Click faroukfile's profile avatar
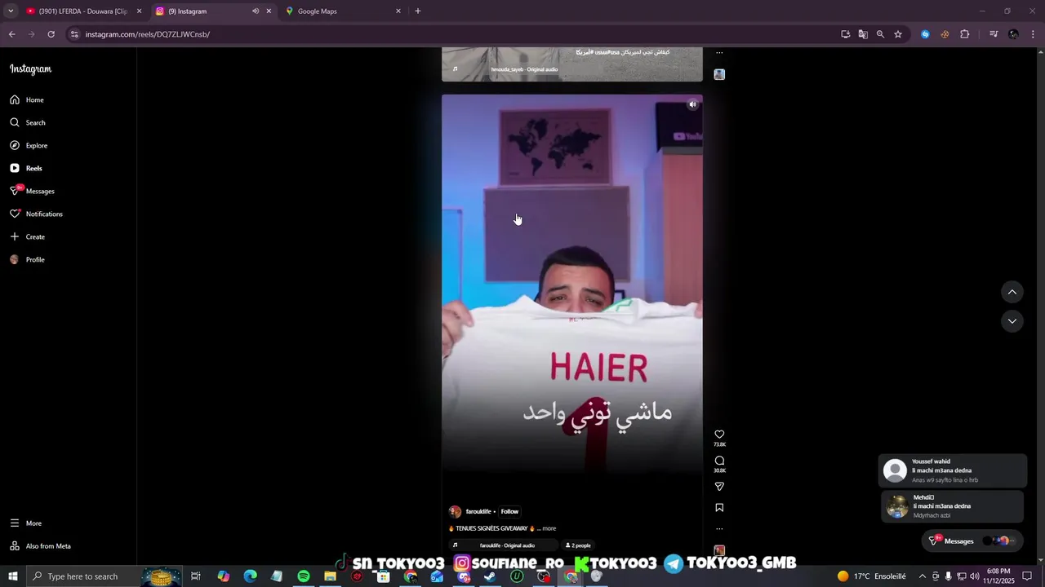The image size is (1045, 587). coord(455,511)
